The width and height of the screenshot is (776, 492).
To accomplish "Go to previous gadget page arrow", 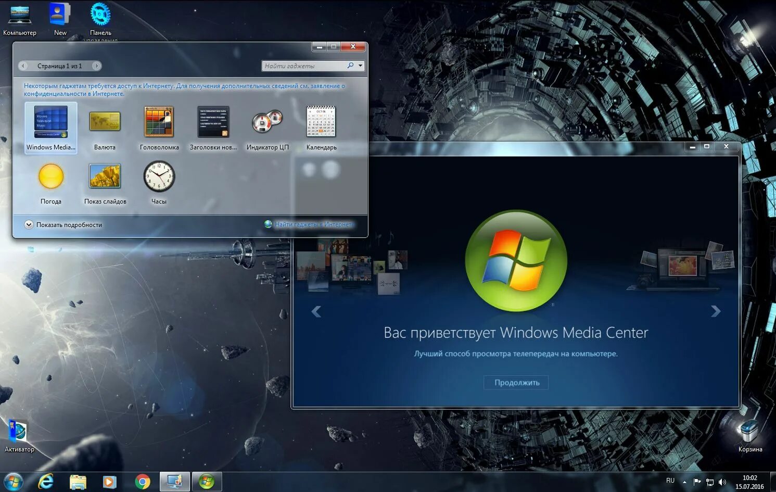I will [x=23, y=66].
